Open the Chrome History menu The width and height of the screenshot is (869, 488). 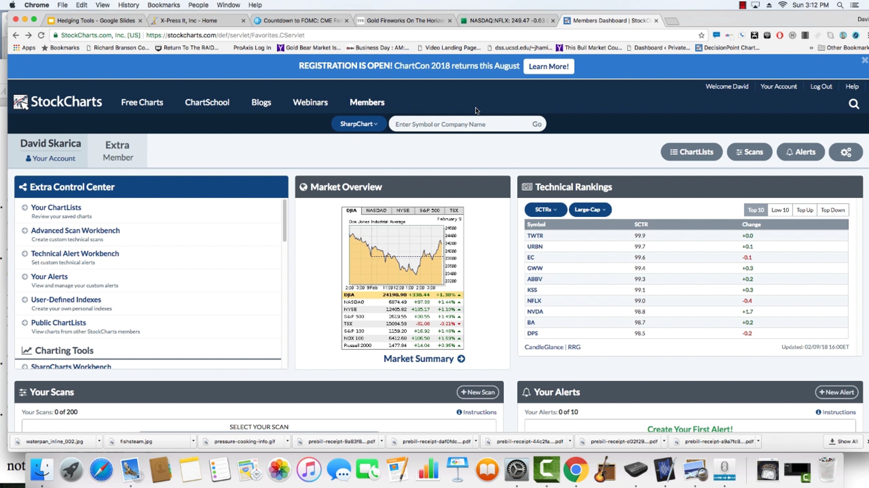[129, 5]
